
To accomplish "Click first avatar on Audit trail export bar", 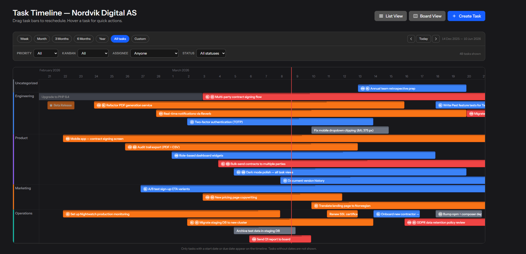I will [130, 147].
